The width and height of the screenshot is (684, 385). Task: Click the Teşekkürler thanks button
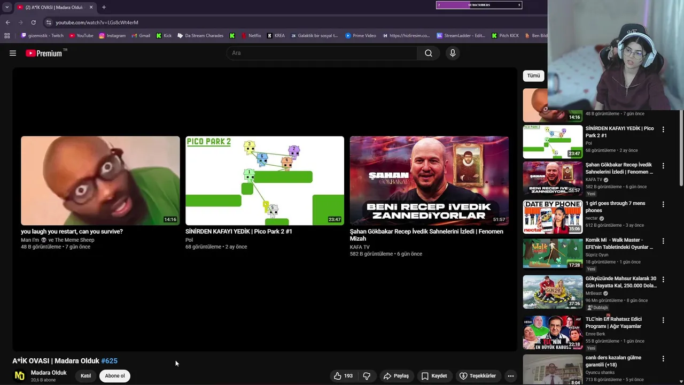(478, 376)
